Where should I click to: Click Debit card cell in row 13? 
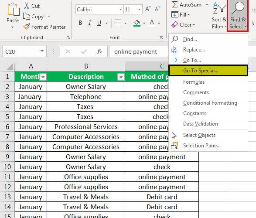click(x=162, y=197)
